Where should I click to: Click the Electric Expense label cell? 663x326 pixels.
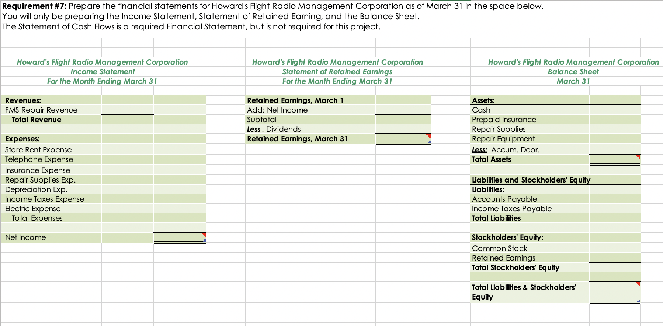tap(51, 209)
